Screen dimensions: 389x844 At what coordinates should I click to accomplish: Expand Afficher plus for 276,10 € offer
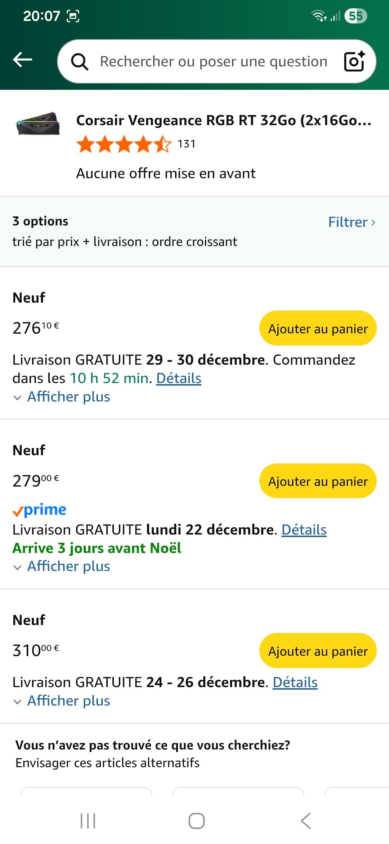pyautogui.click(x=68, y=397)
